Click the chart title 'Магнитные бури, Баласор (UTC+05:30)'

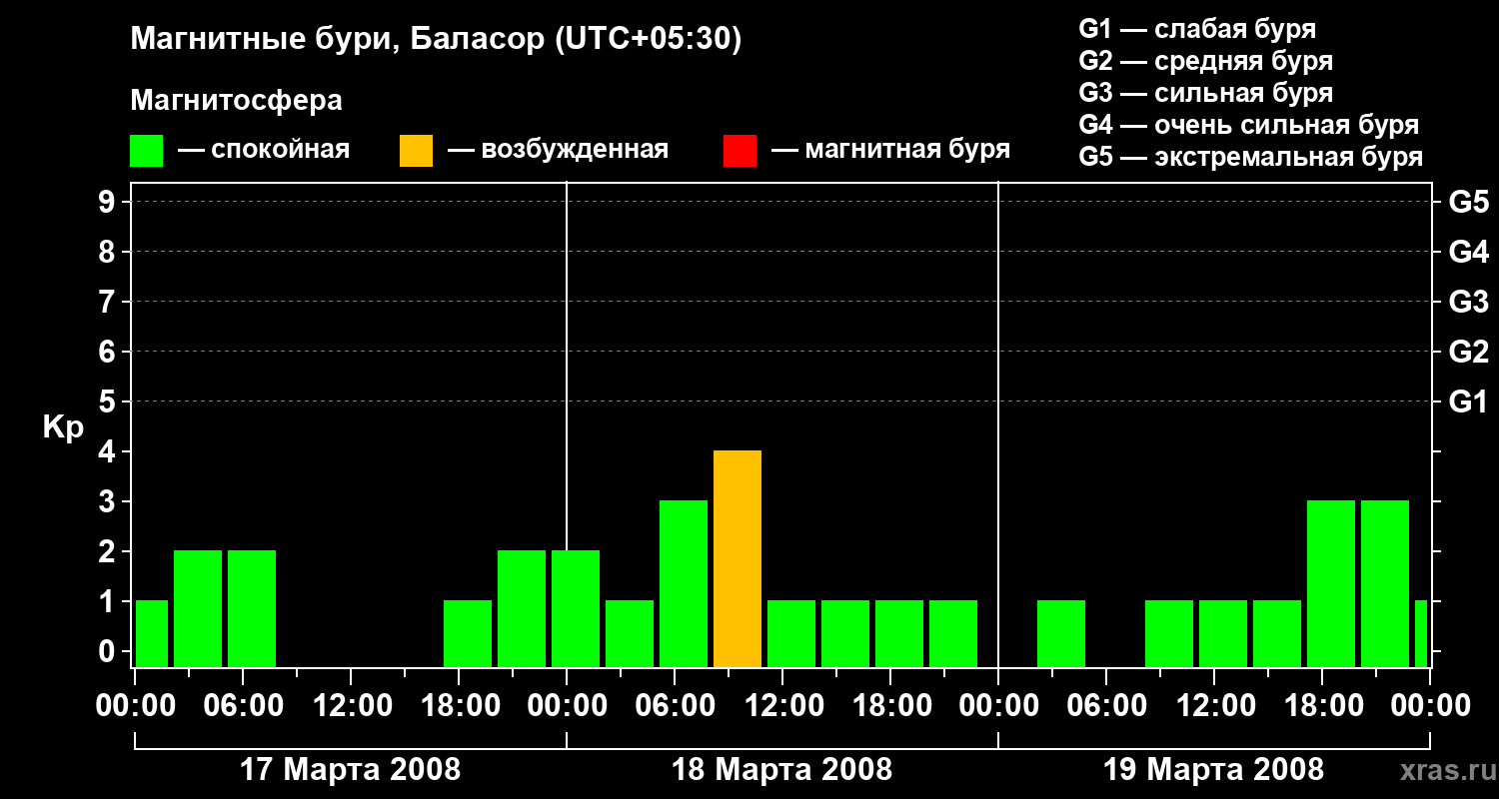tap(437, 40)
